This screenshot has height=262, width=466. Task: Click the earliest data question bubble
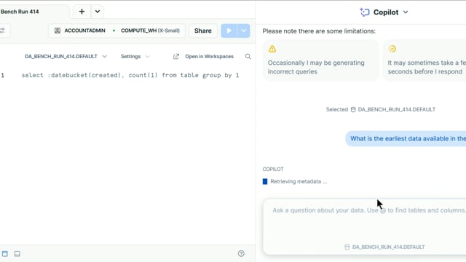coord(406,138)
